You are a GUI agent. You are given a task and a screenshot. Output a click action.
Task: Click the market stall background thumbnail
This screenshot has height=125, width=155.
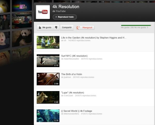(22, 21)
